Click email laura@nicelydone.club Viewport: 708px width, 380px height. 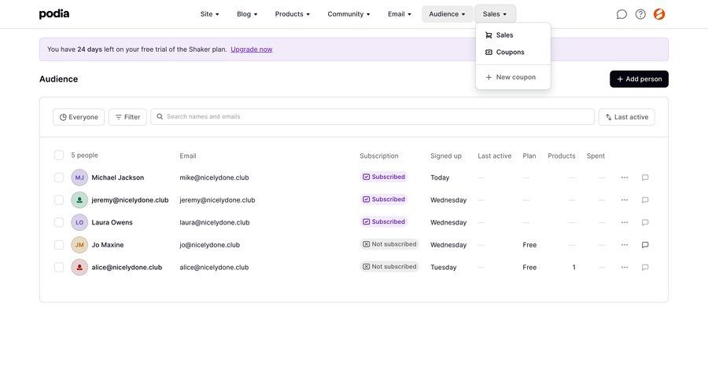click(x=215, y=222)
